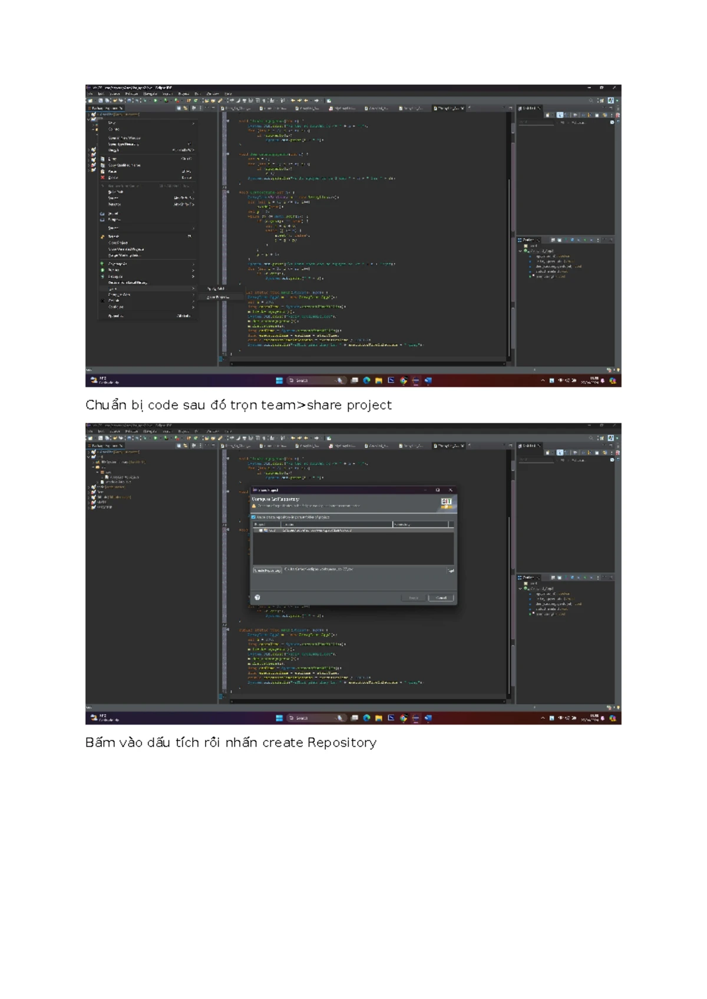Viewport: 707px width, 999px height.
Task: Open the help icon in the Git dialog
Action: pos(257,598)
